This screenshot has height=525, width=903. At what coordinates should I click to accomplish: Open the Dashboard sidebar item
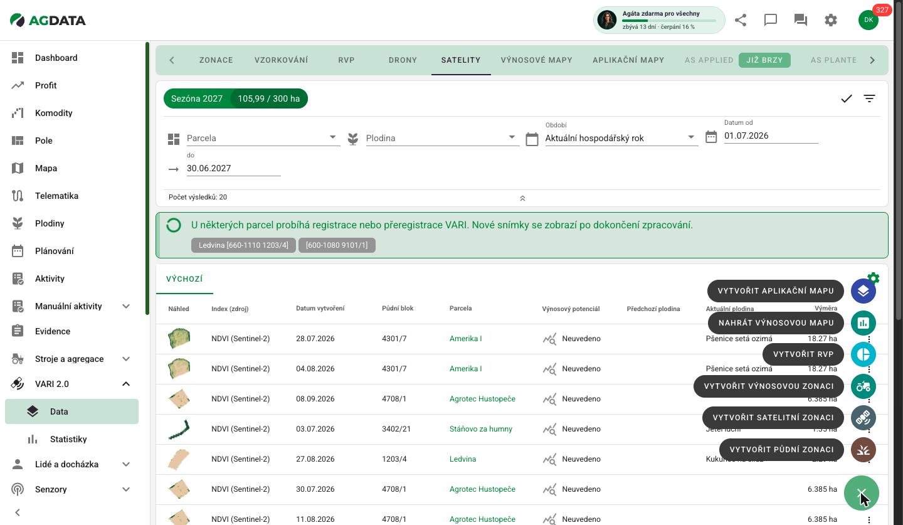73,58
